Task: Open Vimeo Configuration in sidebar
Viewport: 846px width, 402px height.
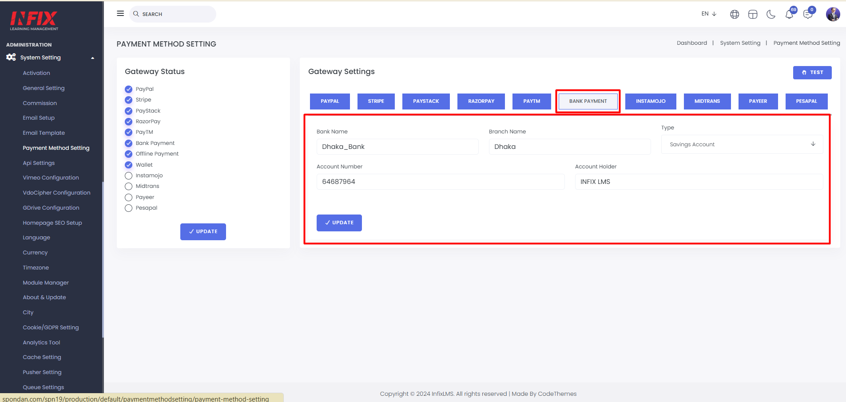Action: (51, 178)
